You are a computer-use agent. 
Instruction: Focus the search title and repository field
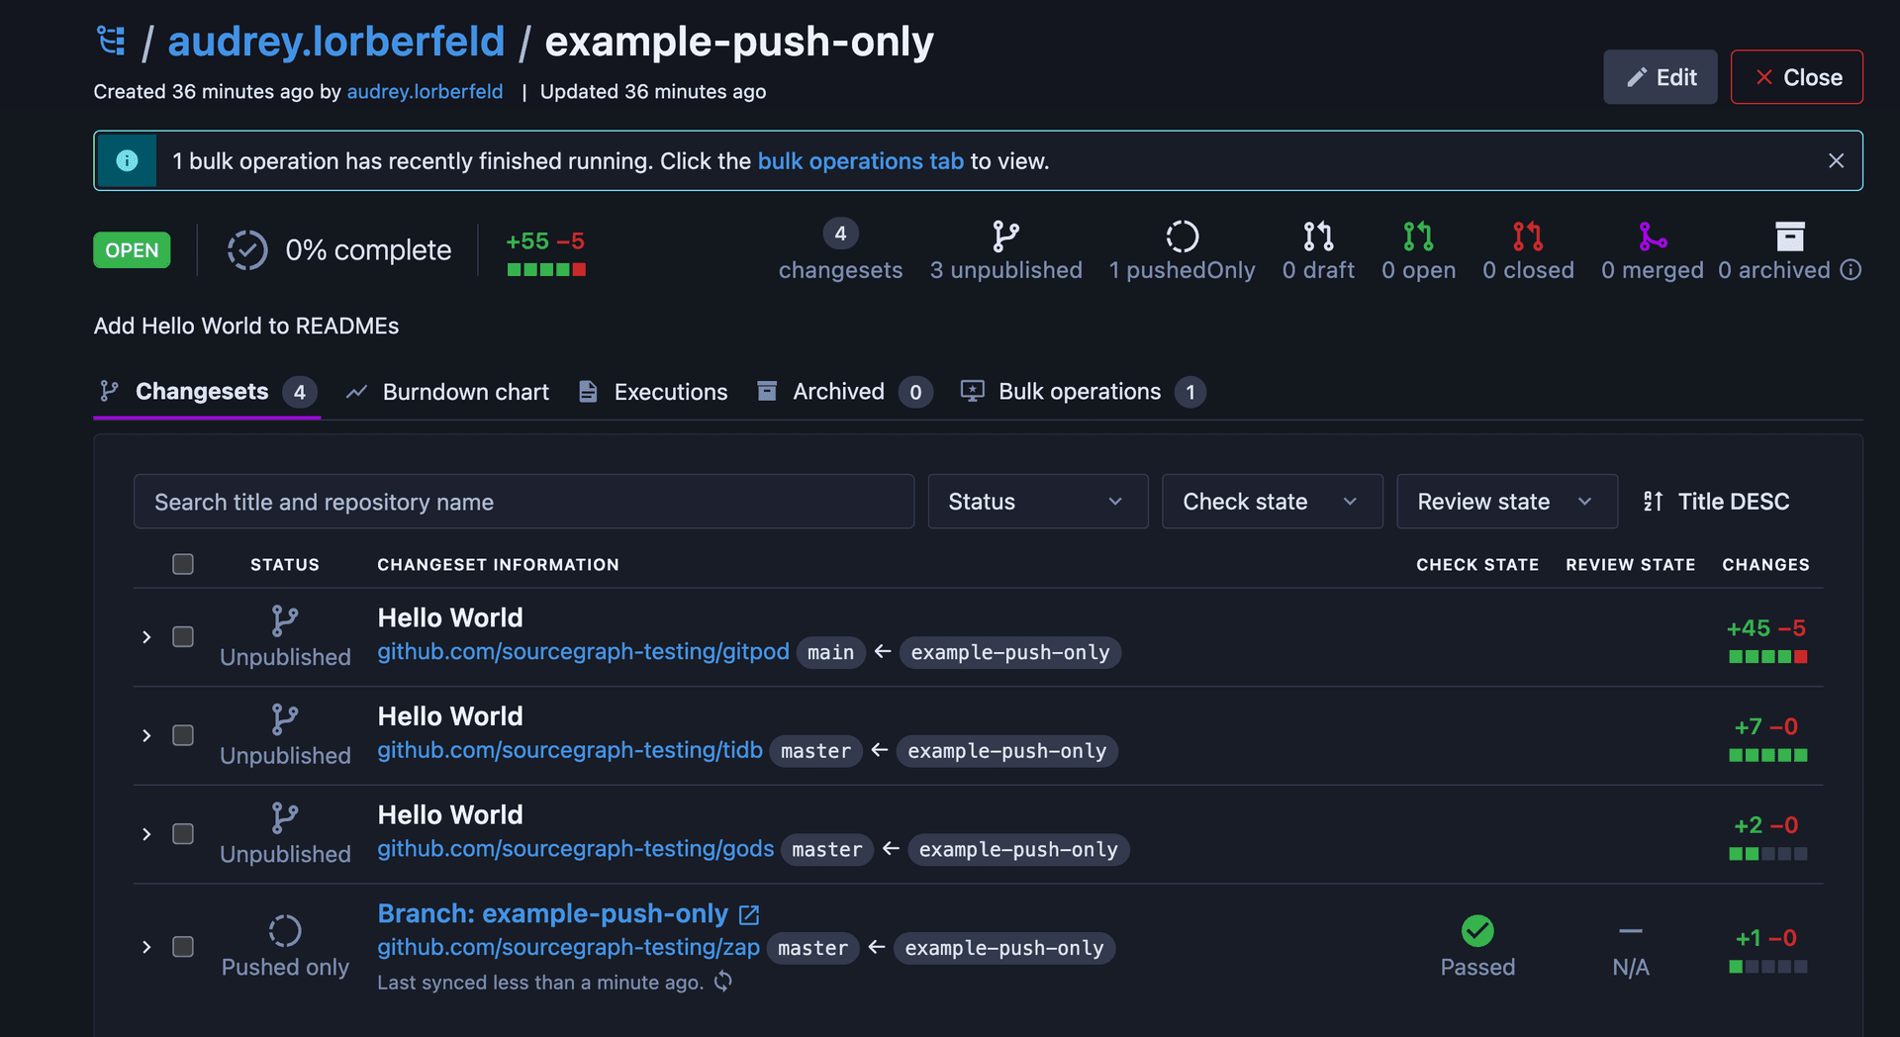[x=523, y=502]
